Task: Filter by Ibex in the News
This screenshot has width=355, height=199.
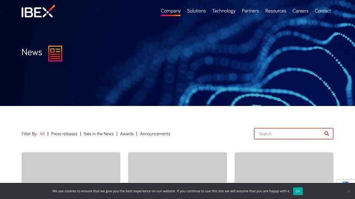Action: tap(99, 134)
